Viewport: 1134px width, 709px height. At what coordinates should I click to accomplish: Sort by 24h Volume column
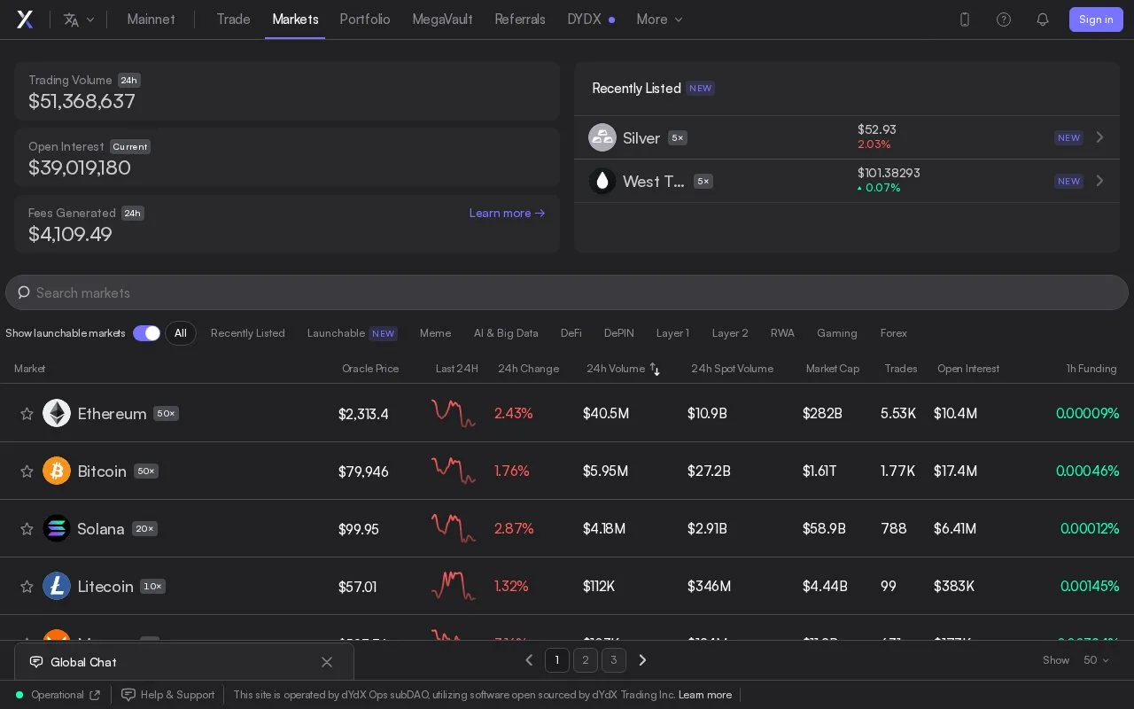(x=624, y=369)
